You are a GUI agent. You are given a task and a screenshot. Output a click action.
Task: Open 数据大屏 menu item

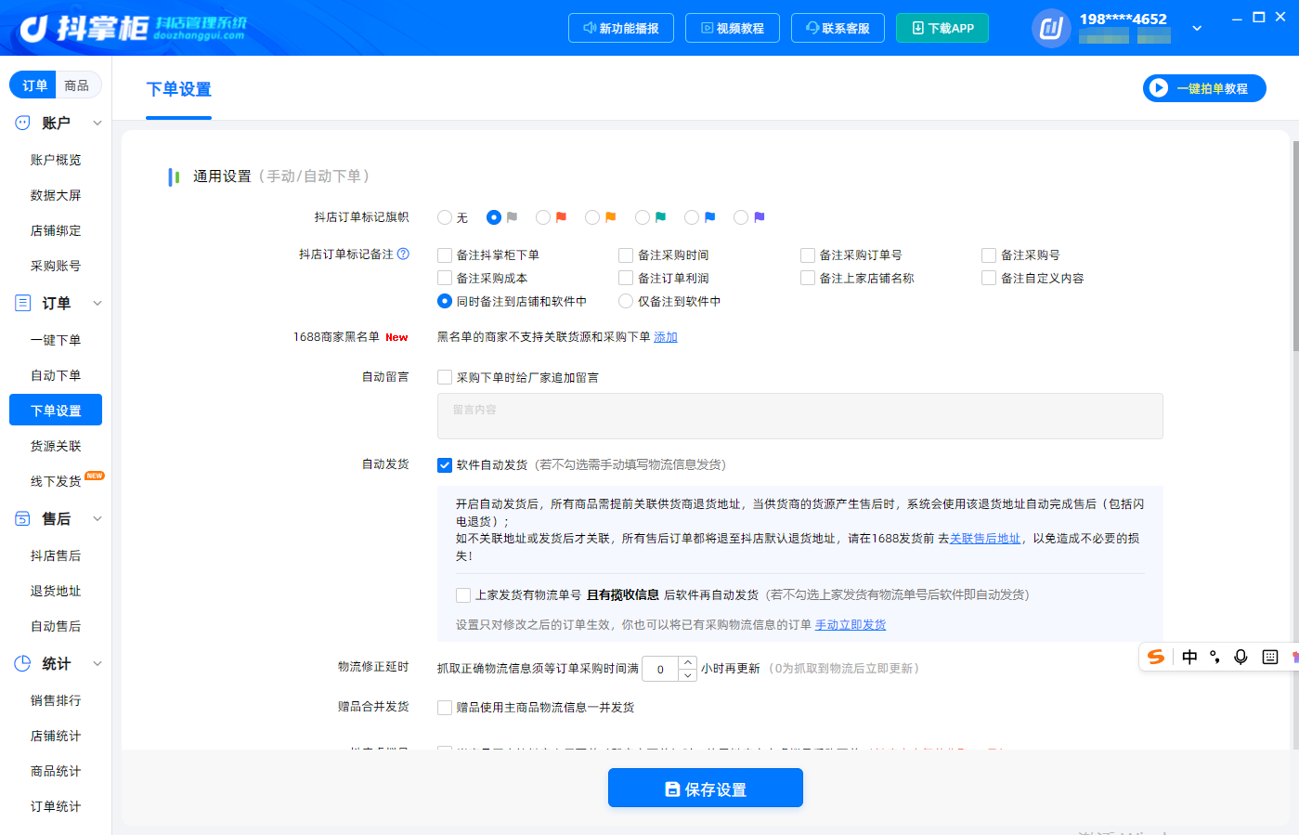pos(56,195)
